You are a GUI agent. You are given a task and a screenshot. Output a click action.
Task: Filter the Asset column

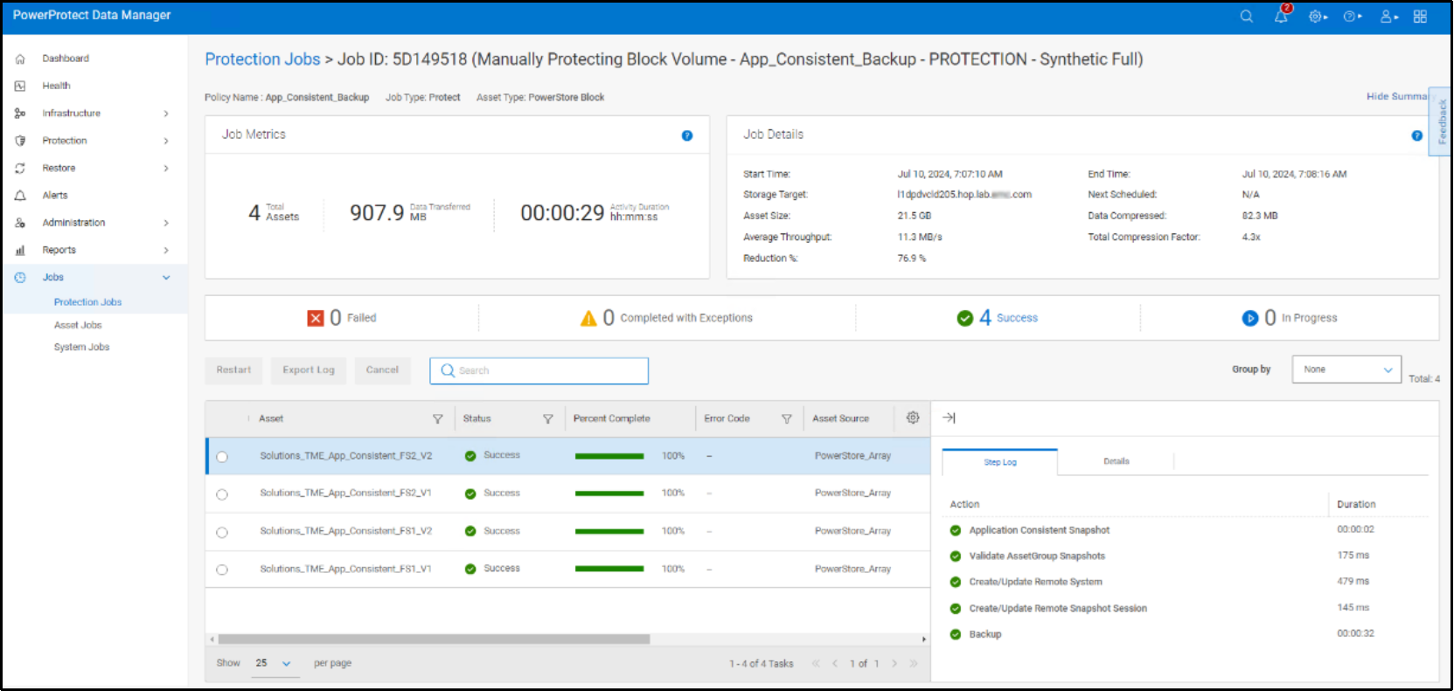click(438, 419)
